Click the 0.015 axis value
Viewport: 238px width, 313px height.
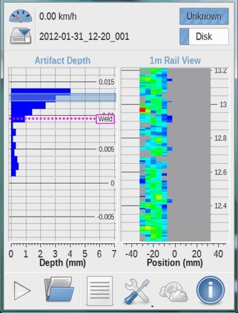click(x=106, y=82)
